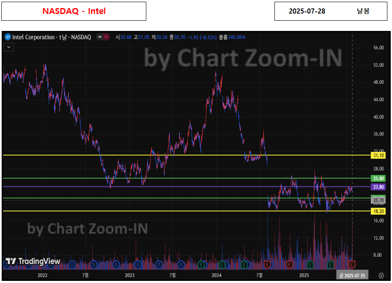Select the purple 23.80 price label
Viewport: 392px width, 283px height.
coord(378,187)
